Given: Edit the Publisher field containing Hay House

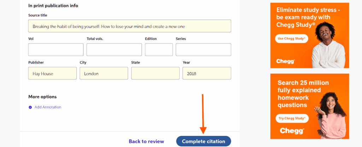Looking at the screenshot, I should (x=52, y=73).
